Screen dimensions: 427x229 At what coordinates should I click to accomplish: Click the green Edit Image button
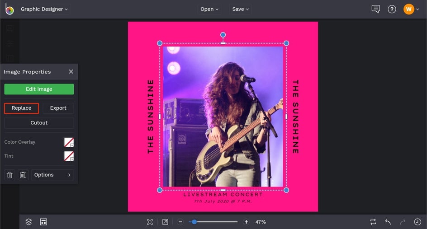point(39,89)
